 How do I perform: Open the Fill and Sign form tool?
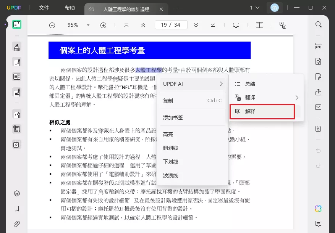pyautogui.click(x=17, y=93)
